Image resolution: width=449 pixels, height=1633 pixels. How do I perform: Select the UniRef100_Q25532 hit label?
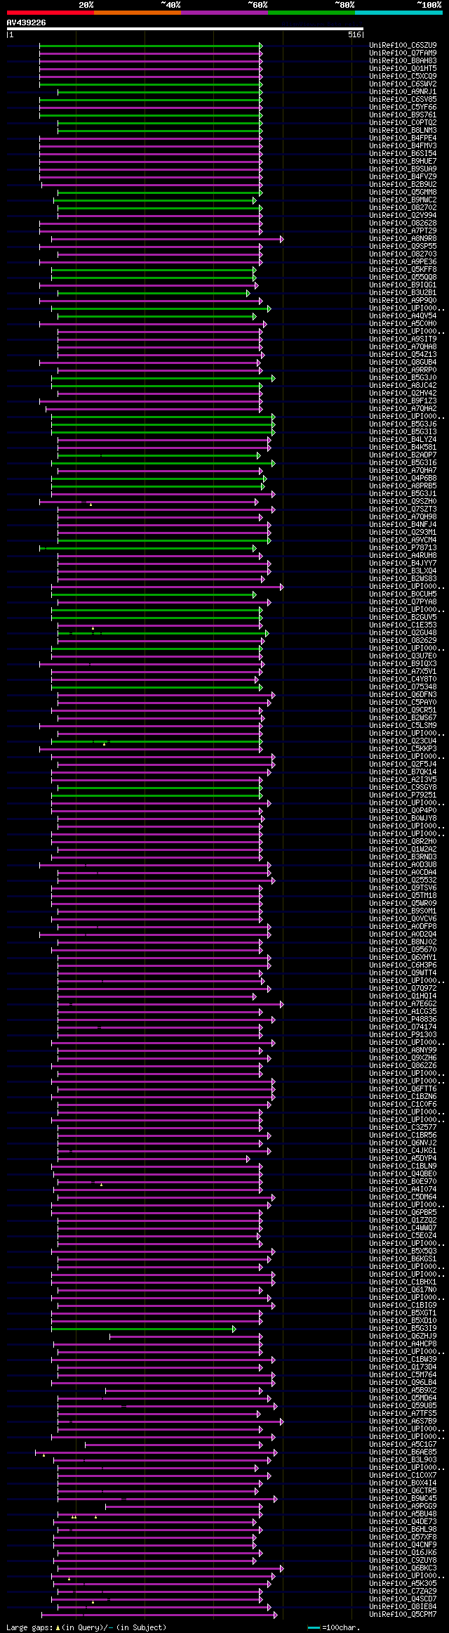point(403,880)
